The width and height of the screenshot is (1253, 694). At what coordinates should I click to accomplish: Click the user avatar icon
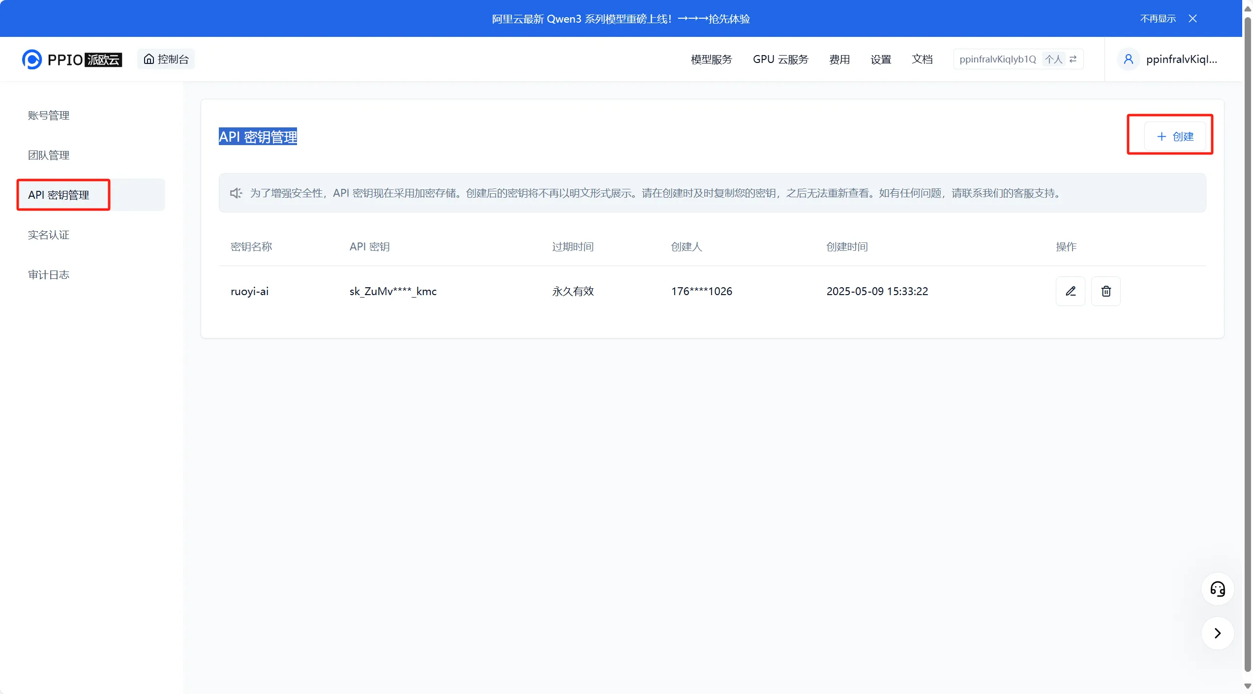click(1129, 60)
